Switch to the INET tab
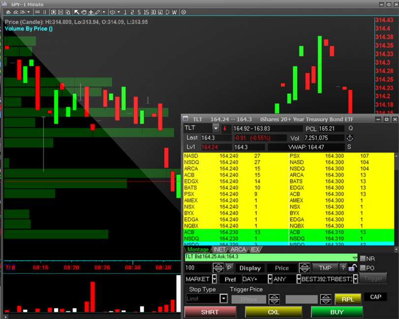 [219, 250]
